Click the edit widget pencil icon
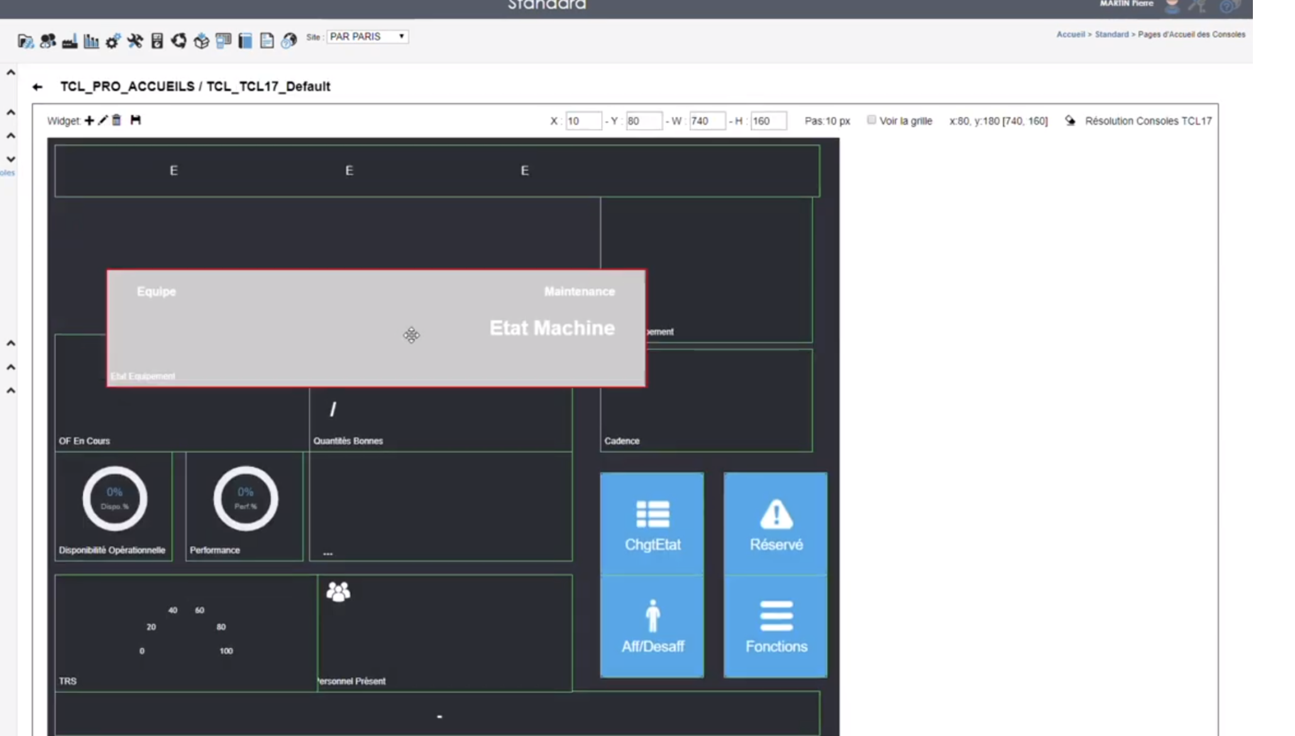Image resolution: width=1295 pixels, height=736 pixels. point(103,120)
